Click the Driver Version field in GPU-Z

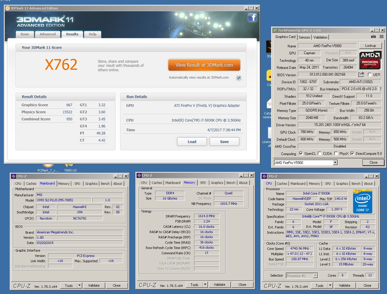tap(340, 125)
